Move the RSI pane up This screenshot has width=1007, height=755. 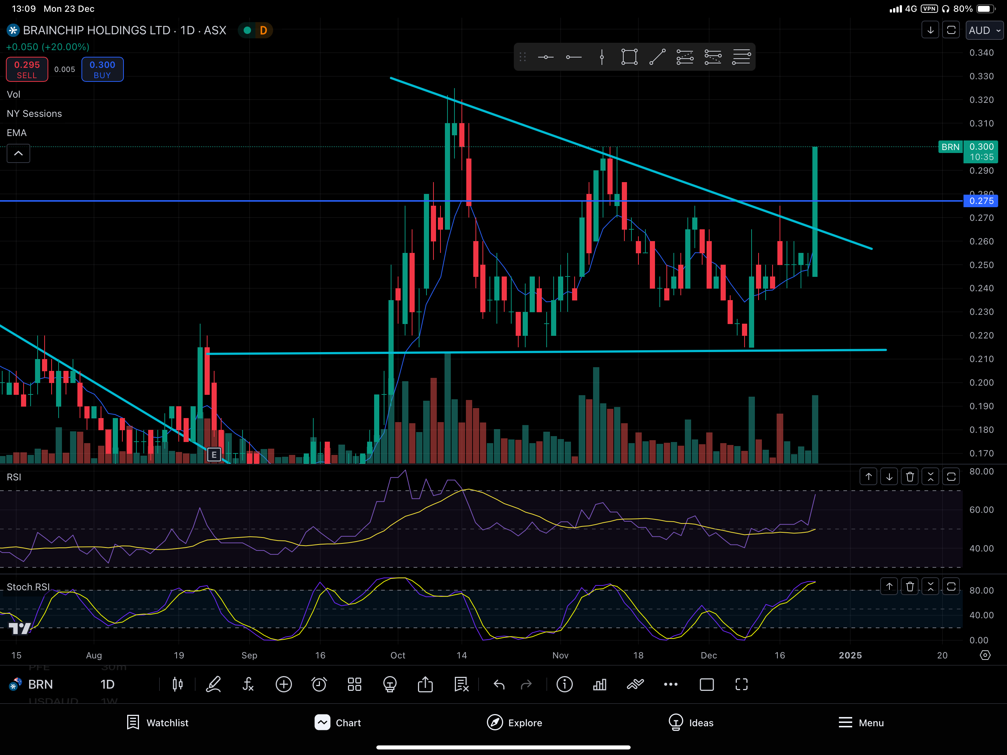coord(869,477)
